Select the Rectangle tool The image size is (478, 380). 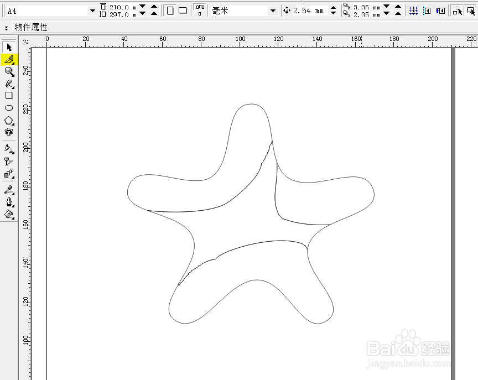click(9, 96)
